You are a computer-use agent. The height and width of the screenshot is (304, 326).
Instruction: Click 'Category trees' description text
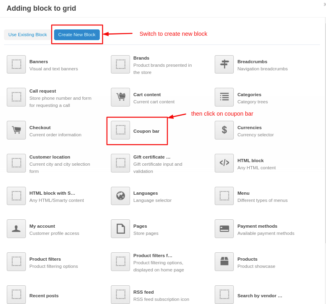pyautogui.click(x=252, y=102)
